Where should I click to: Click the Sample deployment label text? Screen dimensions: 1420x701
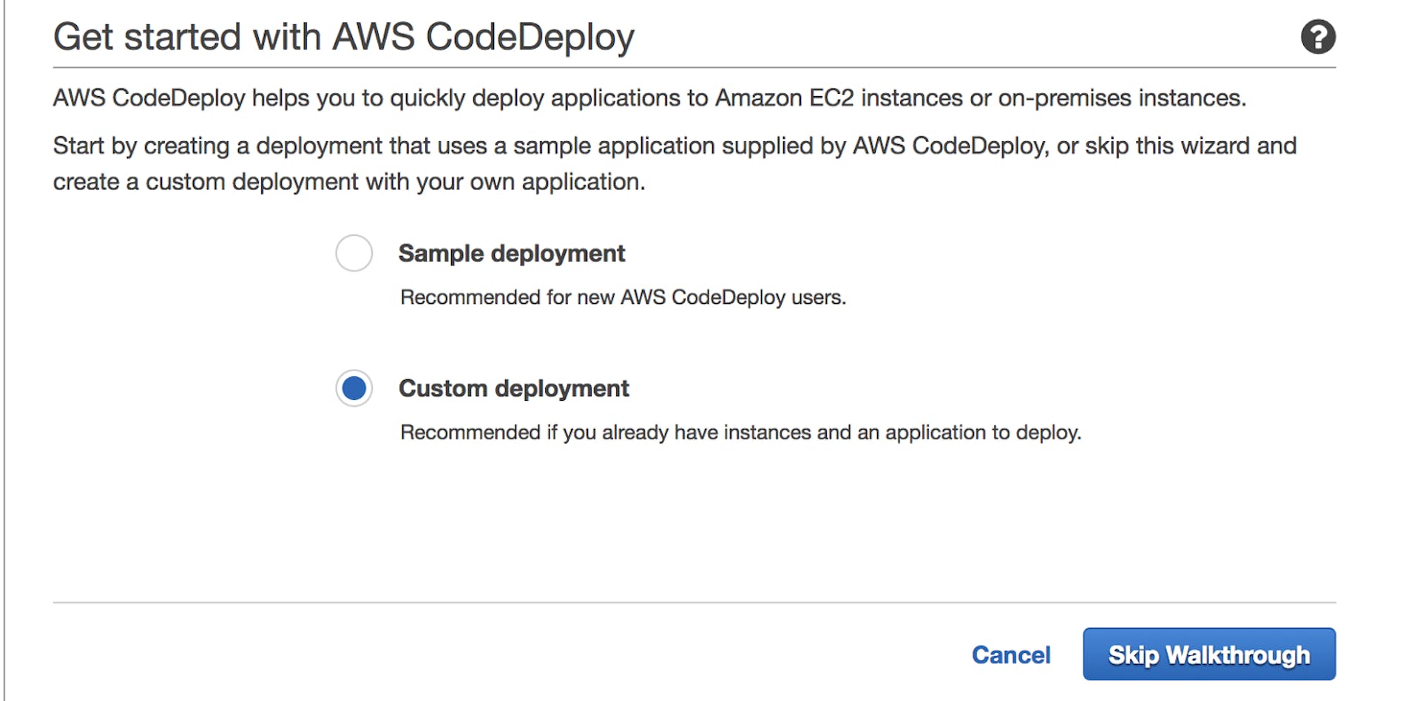point(512,253)
